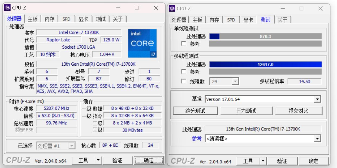Start the 压力测试 stress test

(246, 111)
